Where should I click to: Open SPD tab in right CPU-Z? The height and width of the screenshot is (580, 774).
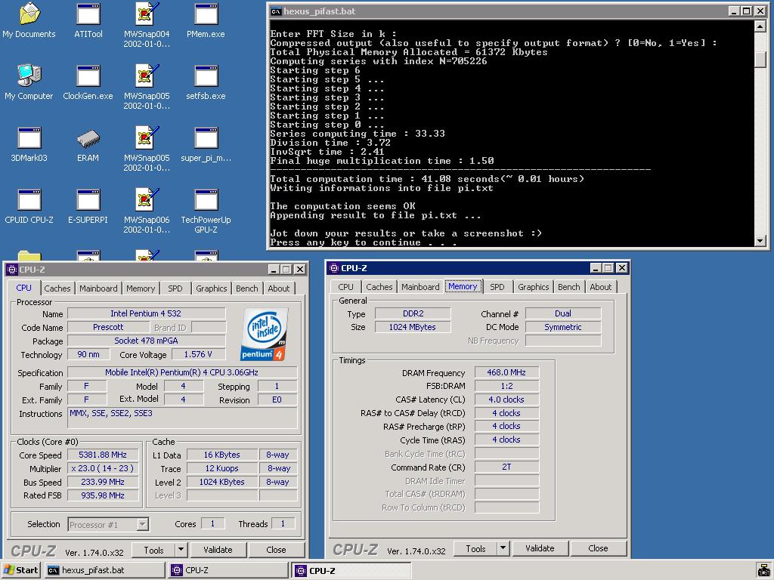(497, 287)
